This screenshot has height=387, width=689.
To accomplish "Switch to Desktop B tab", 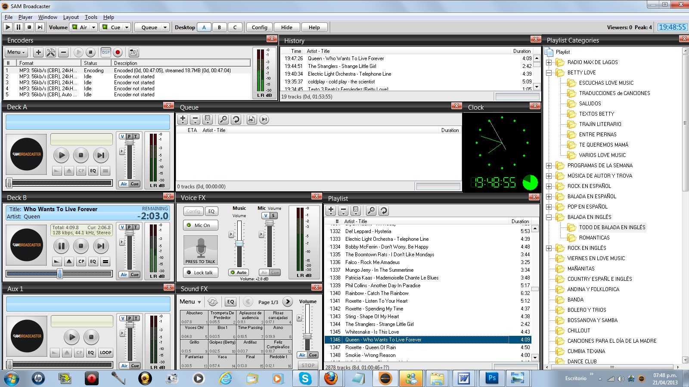I will point(219,28).
